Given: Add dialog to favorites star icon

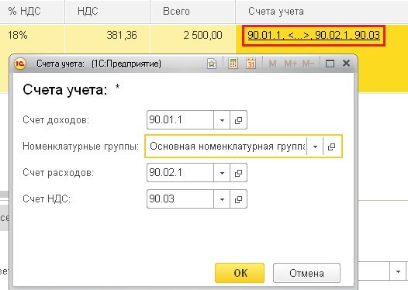Looking at the screenshot, I should point(212,64).
